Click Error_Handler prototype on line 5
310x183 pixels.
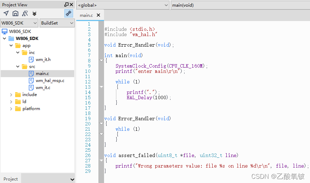tap(139, 45)
